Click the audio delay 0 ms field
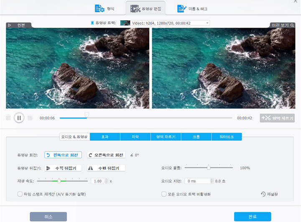The image size is (301, 222). [x=197, y=181]
